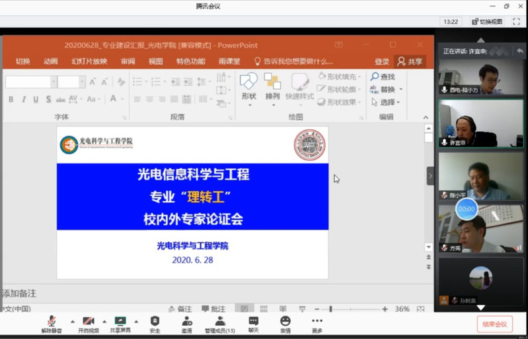Toggle bold formatting in PowerPoint ribbon
This screenshot has width=528, height=339.
[x=11, y=99]
